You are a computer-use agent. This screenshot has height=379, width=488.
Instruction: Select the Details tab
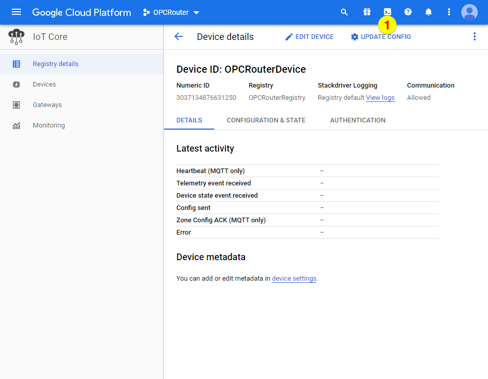[189, 120]
